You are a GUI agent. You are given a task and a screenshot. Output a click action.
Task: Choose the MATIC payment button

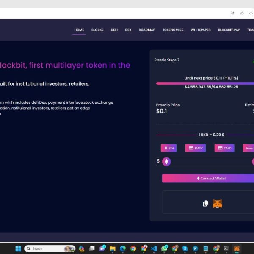(x=195, y=148)
